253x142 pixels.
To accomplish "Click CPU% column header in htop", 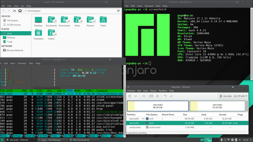I will [70, 91].
